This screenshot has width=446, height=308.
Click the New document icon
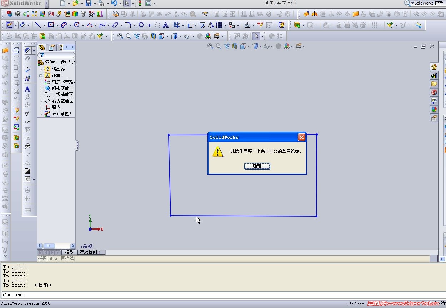pyautogui.click(x=62, y=4)
